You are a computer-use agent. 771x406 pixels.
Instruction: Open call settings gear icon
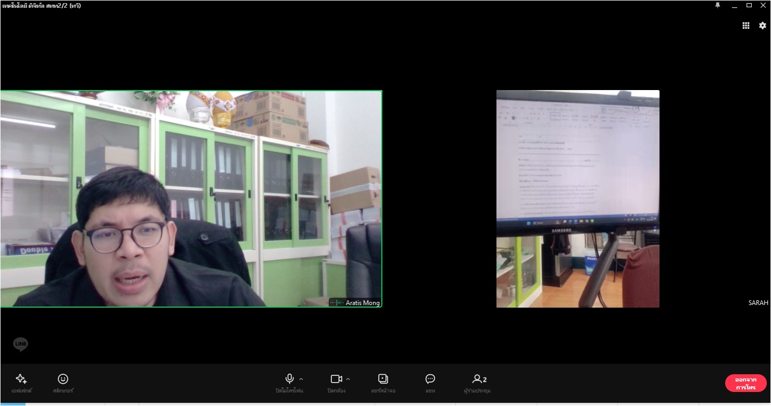763,26
